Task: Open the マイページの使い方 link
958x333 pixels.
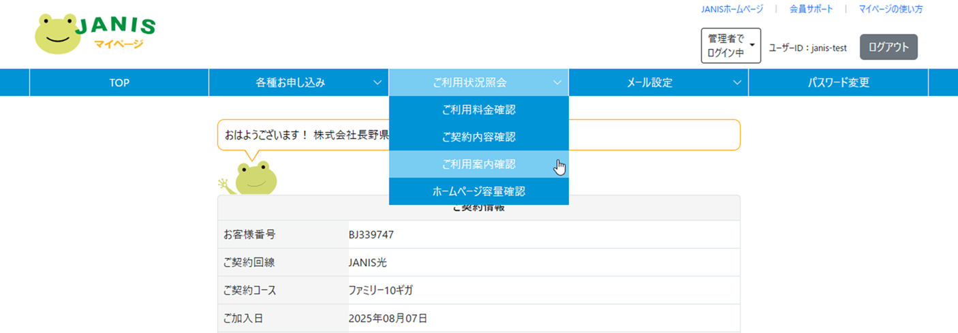Action: click(891, 10)
